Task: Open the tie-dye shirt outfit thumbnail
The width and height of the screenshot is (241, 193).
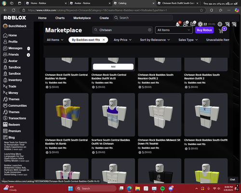Action: pos(67,115)
